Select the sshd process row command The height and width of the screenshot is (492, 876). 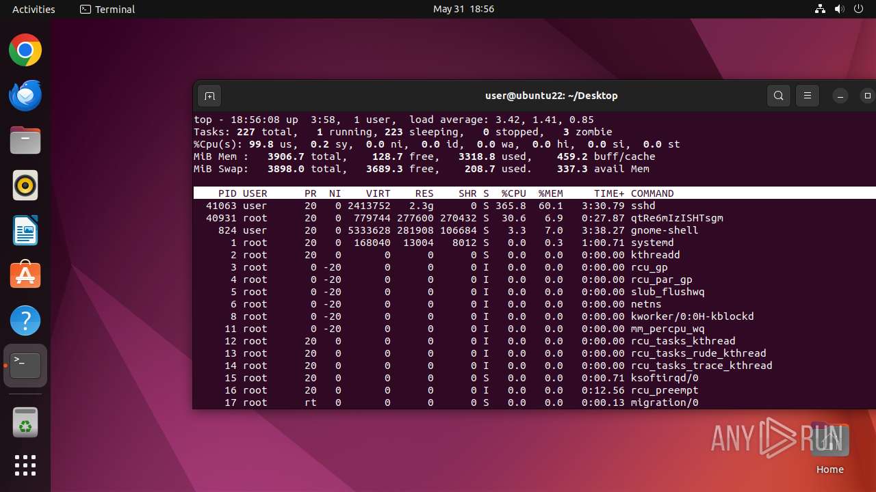[x=643, y=206]
